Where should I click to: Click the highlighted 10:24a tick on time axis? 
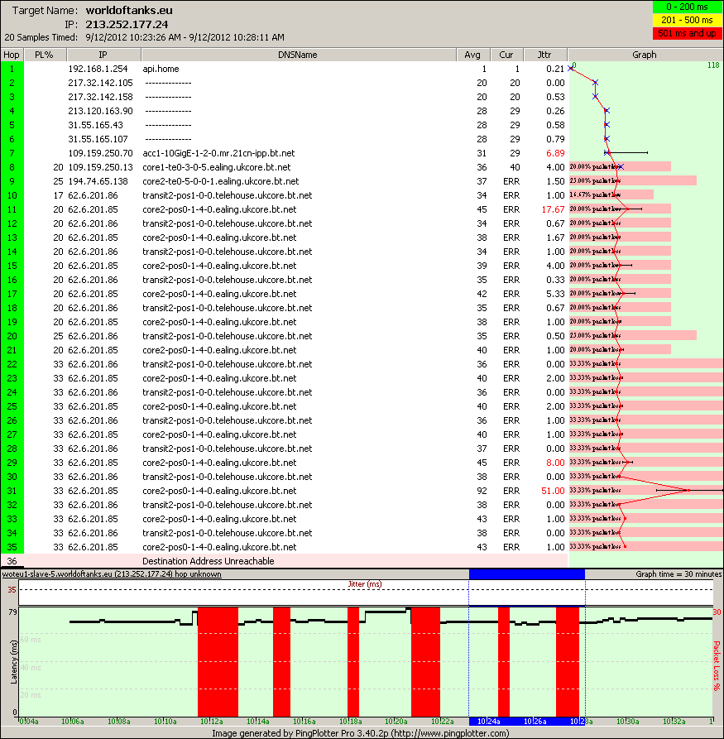(x=488, y=722)
